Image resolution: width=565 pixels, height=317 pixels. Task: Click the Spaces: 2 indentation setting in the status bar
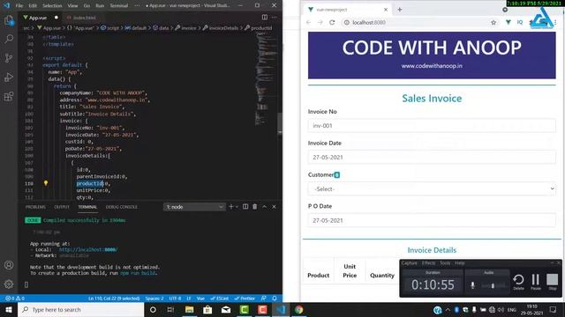[154, 299]
